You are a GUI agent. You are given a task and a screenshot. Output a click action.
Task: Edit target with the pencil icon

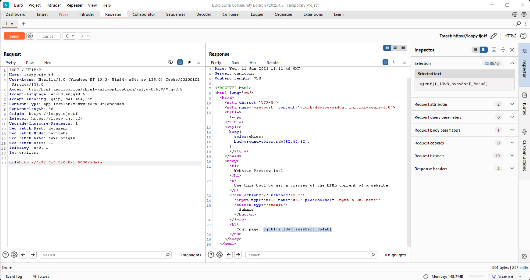pos(493,36)
